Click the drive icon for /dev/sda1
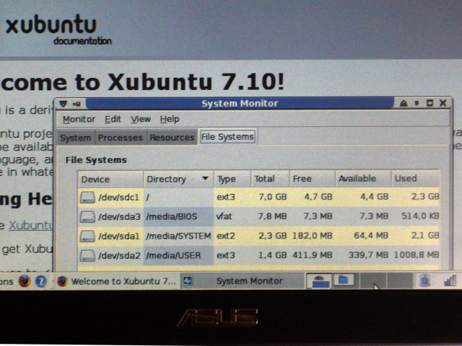 tap(87, 236)
